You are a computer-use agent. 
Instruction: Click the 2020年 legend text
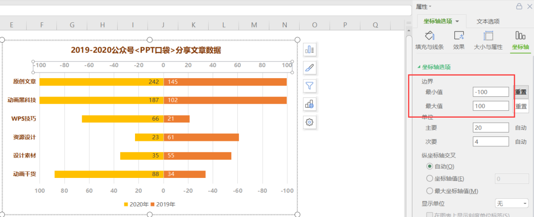tap(138, 205)
